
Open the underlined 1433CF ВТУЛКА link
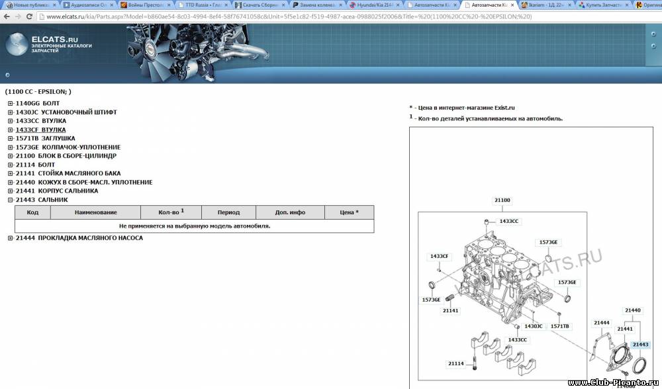coord(40,130)
